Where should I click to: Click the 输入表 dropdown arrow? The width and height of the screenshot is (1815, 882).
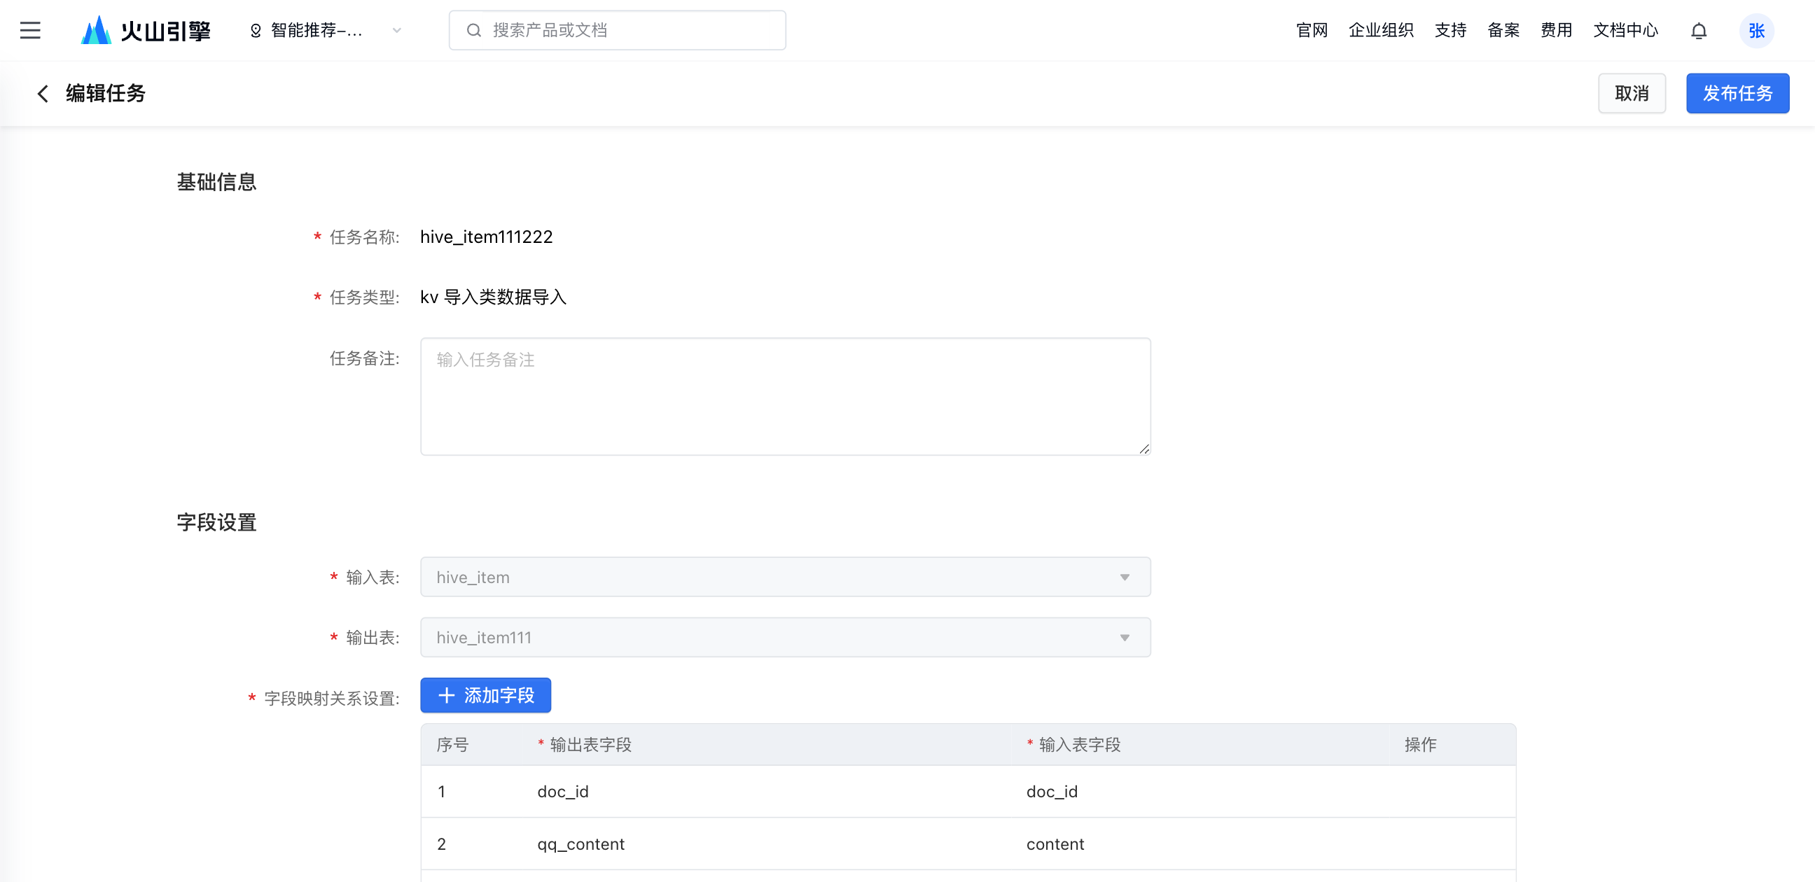[x=1125, y=577]
